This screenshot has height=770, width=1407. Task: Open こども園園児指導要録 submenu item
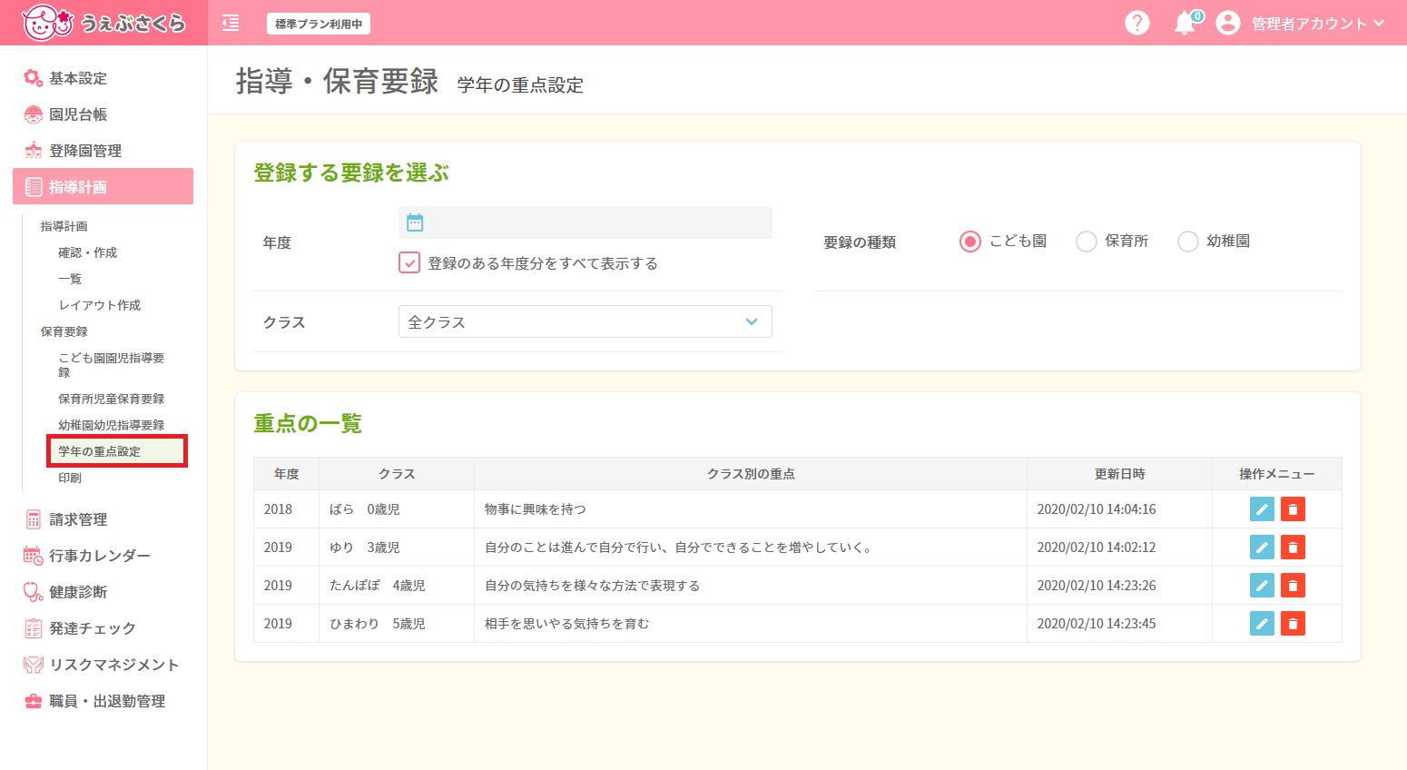click(x=112, y=365)
